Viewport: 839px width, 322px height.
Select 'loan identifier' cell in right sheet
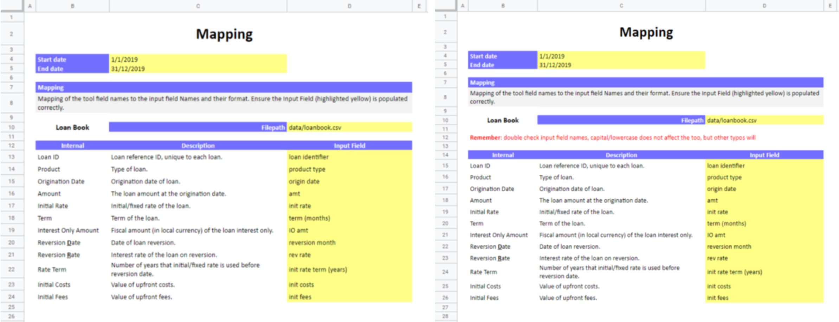(764, 166)
